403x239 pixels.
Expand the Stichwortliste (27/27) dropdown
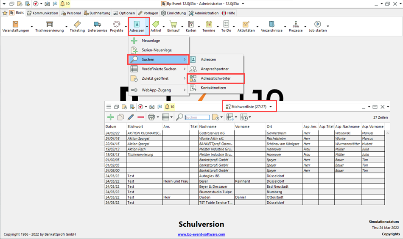[271, 107]
